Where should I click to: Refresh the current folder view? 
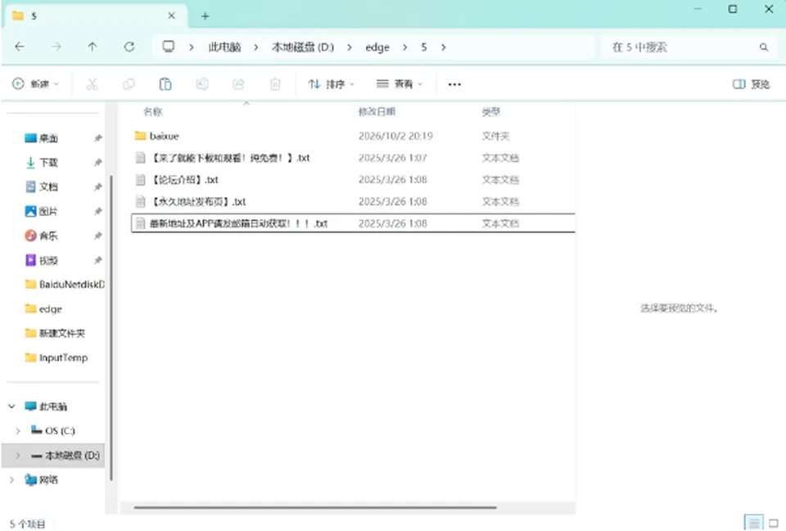[x=129, y=47]
